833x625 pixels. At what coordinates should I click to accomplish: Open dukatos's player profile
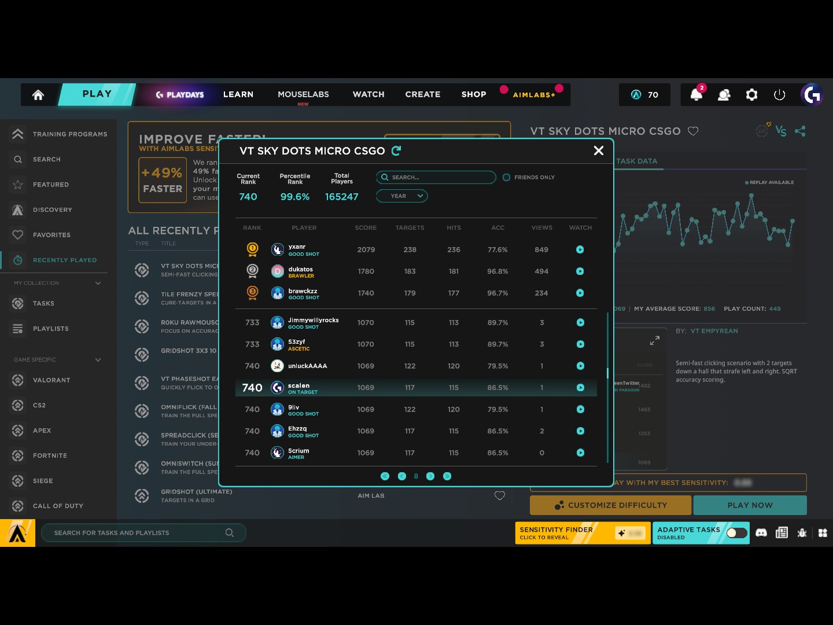(x=294, y=272)
